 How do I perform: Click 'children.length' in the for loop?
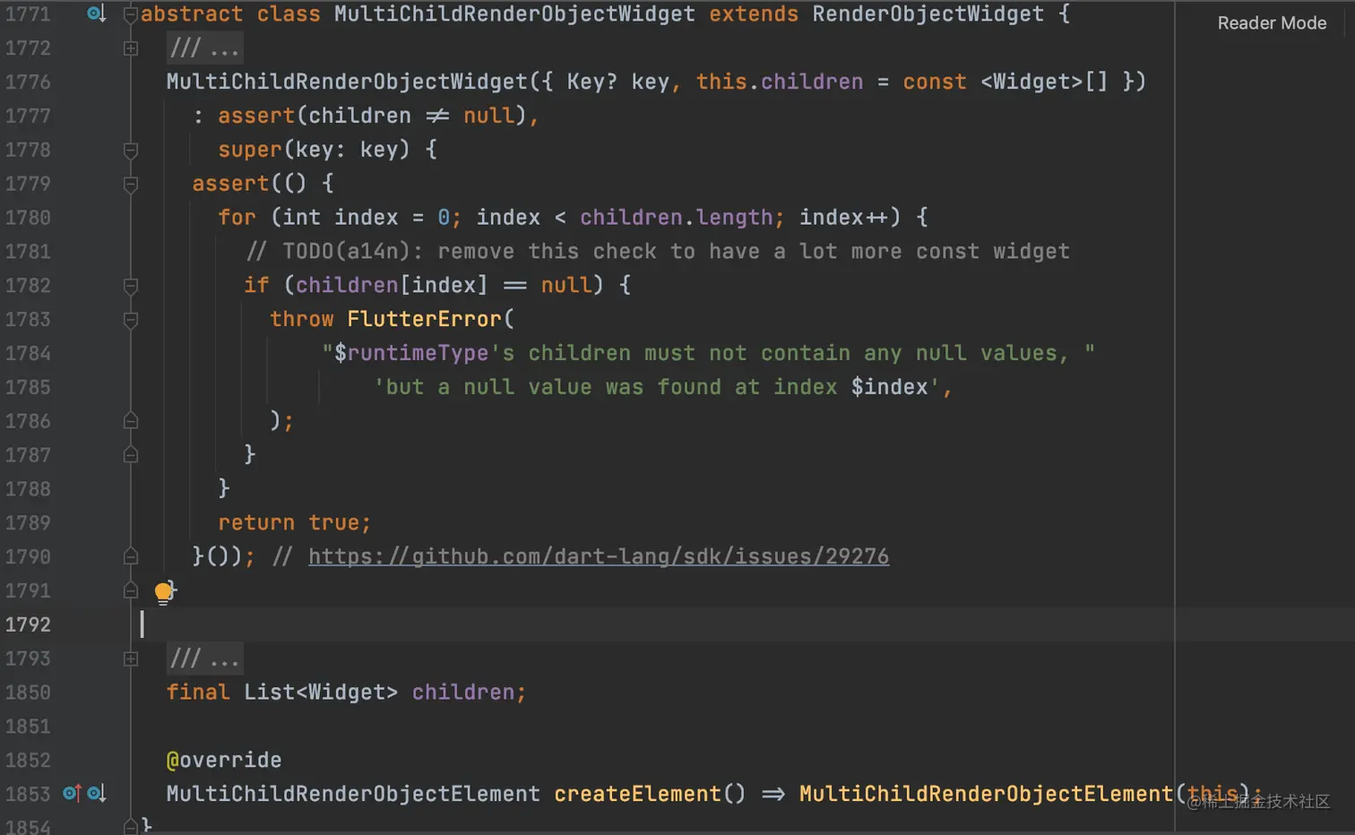pyautogui.click(x=677, y=218)
